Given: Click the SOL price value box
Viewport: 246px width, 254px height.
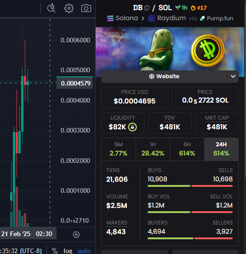Looking at the screenshot, I should click(205, 98).
